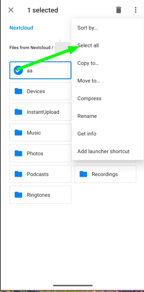Image resolution: width=144 pixels, height=292 pixels.
Task: Tap the Nextcloud breadcrumb link
Action: tap(21, 28)
